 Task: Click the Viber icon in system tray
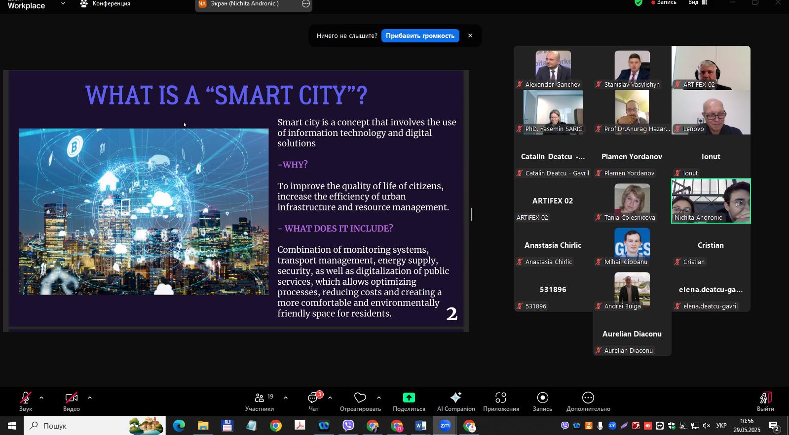pos(564,426)
